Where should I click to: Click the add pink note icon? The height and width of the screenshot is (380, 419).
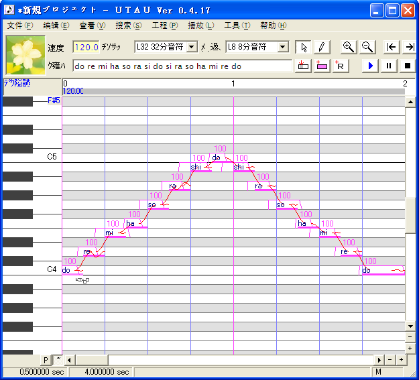point(322,66)
